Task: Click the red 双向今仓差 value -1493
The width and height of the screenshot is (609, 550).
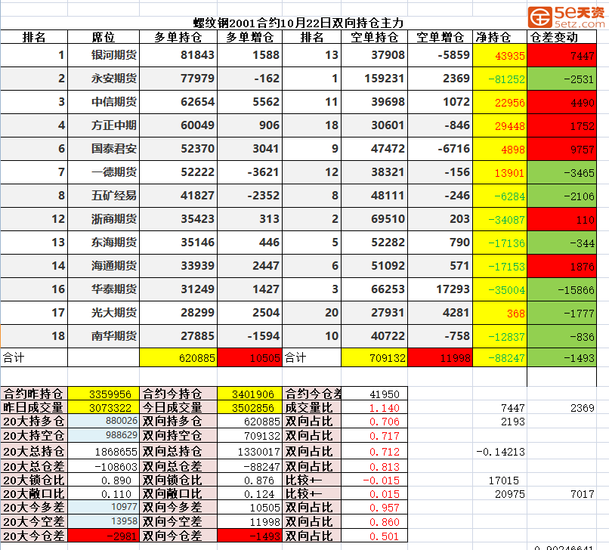Action: click(x=250, y=536)
